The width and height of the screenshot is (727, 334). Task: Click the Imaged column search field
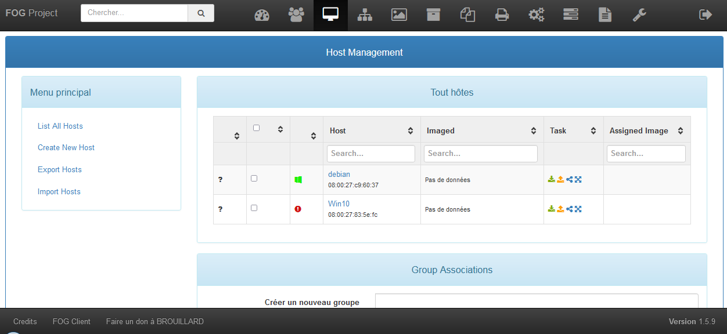coord(481,154)
